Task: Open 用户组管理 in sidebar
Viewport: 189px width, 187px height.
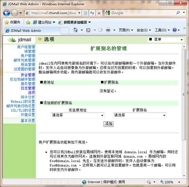Action: pyautogui.click(x=26, y=47)
